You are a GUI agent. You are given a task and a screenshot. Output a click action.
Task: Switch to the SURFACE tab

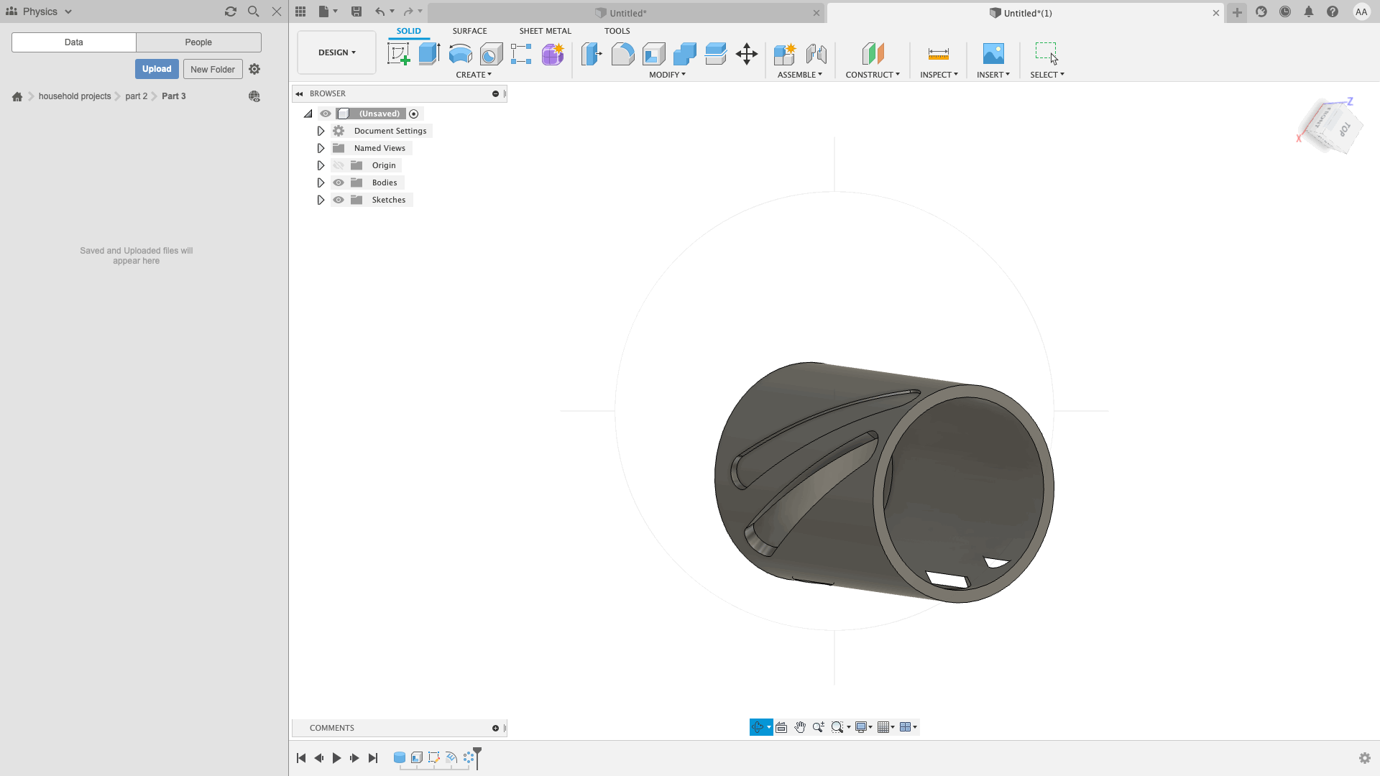click(x=469, y=31)
